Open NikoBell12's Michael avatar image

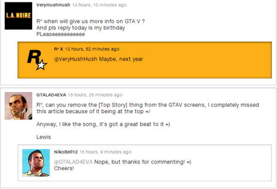pyautogui.click(x=36, y=163)
